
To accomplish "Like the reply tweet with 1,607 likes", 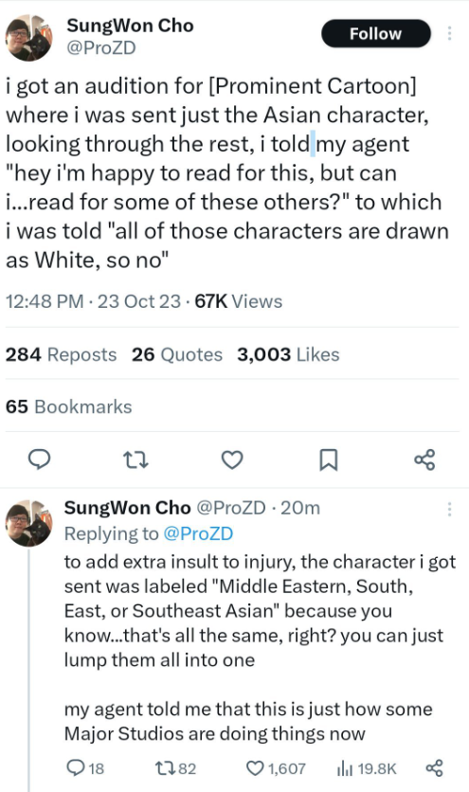I will (x=276, y=768).
